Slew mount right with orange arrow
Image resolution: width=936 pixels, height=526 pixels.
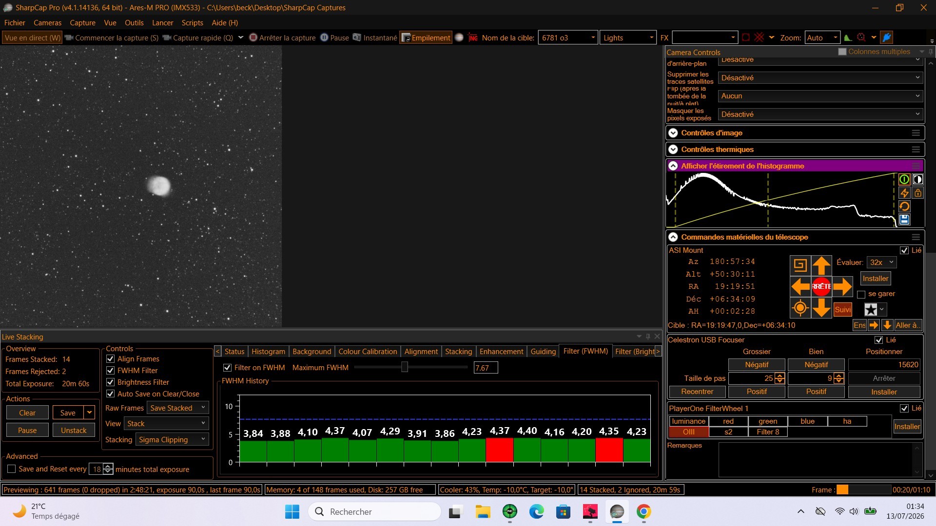point(842,286)
